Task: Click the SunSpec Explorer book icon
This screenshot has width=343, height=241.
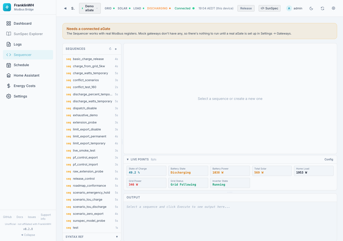Action: coord(9,34)
